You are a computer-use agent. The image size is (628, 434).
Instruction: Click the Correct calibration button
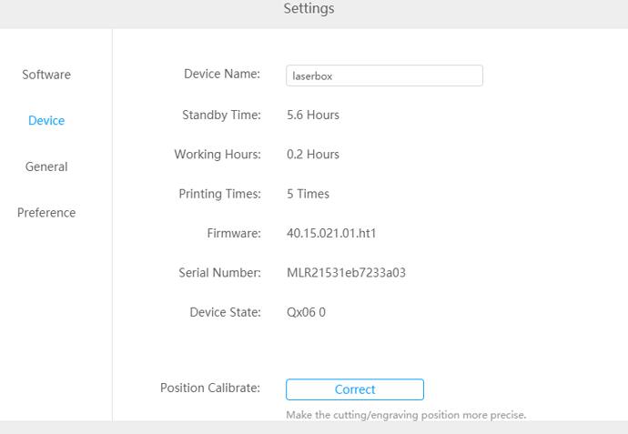click(355, 389)
